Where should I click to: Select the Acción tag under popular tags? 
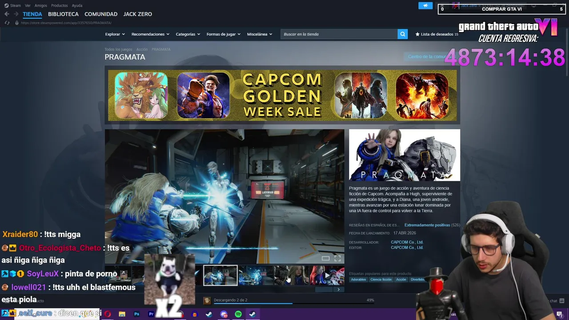[x=401, y=280]
